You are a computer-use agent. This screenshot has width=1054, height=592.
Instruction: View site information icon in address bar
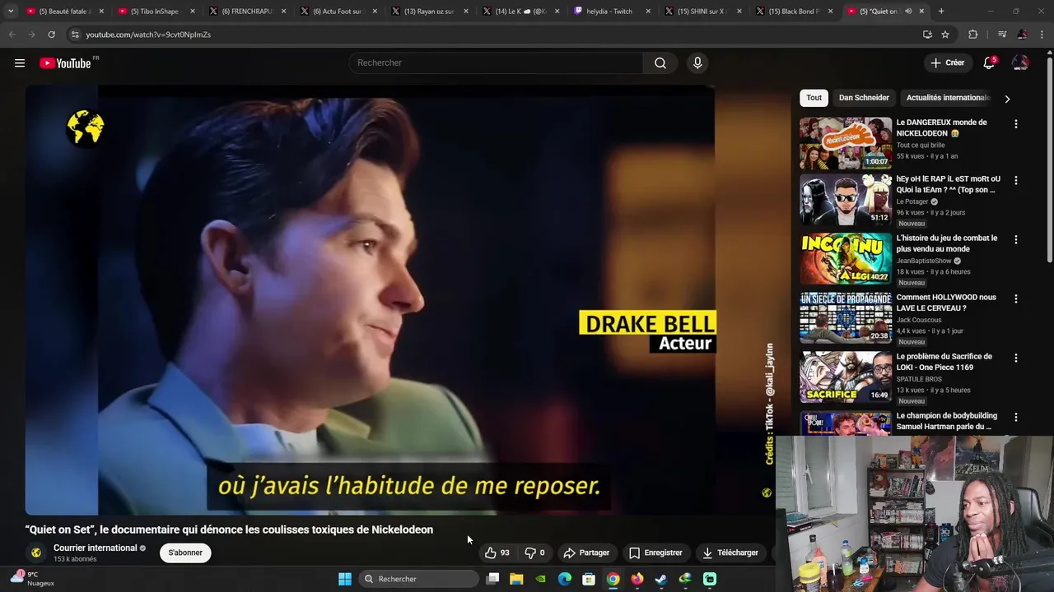pos(75,35)
